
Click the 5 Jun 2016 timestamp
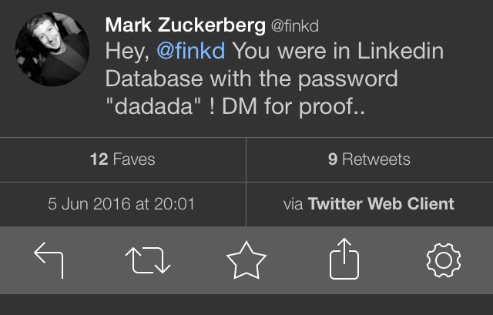click(122, 204)
